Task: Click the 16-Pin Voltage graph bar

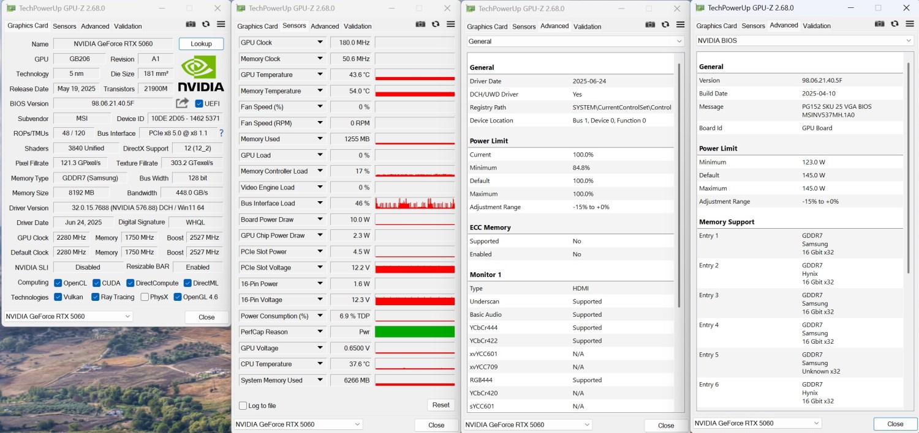Action: click(x=415, y=300)
